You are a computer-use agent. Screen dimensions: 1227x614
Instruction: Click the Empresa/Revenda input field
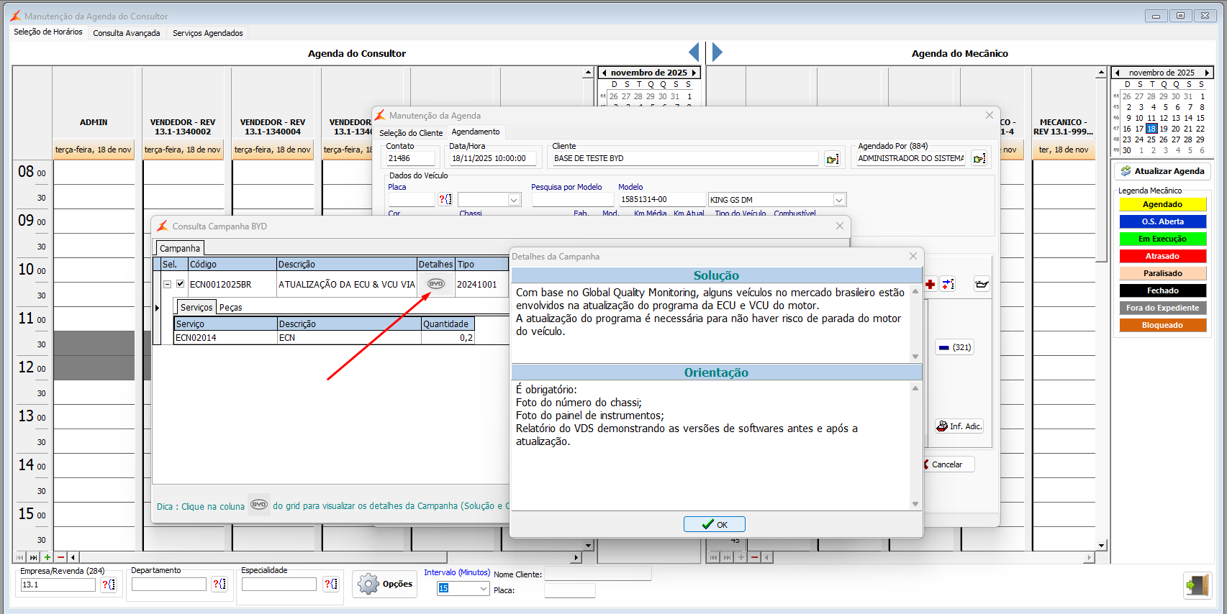coord(58,585)
